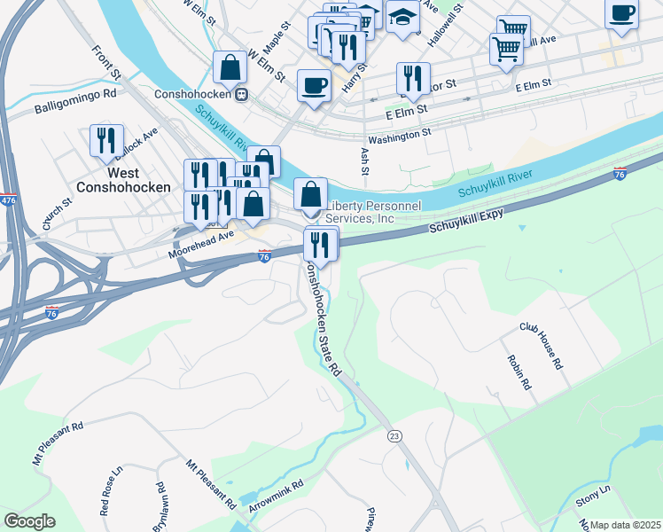Select the restaurant marker near Bullock Ave
Screen dimensions: 663x532
click(107, 142)
